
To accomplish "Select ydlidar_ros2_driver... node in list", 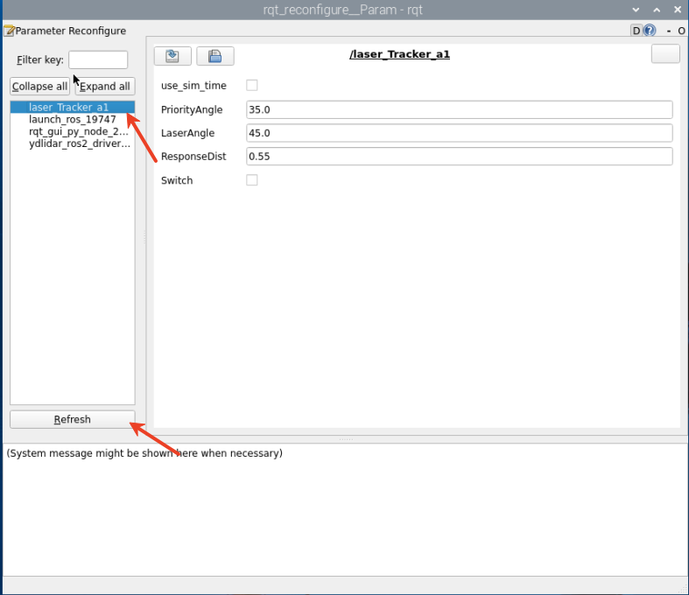I will (73, 143).
